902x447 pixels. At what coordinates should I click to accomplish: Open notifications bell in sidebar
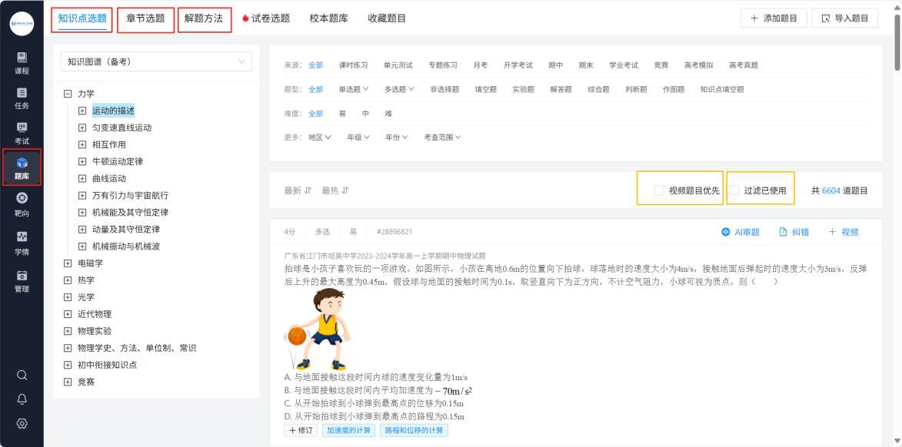tap(22, 399)
